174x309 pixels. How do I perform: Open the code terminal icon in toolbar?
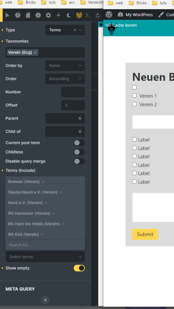(x=88, y=15)
